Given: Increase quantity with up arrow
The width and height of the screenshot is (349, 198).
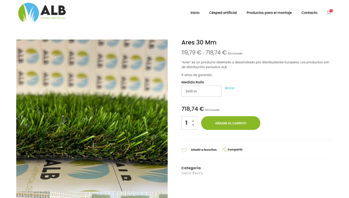Looking at the screenshot, I should pos(193,121).
